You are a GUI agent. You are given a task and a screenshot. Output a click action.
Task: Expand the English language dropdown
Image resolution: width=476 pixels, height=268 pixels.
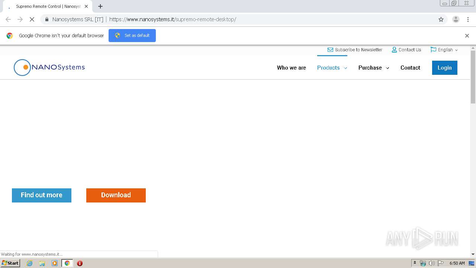[444, 50]
